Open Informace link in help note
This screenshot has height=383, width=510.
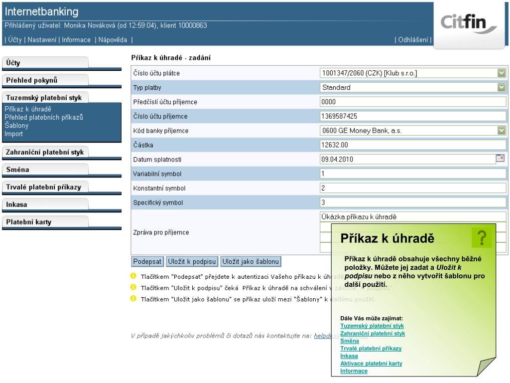354,371
